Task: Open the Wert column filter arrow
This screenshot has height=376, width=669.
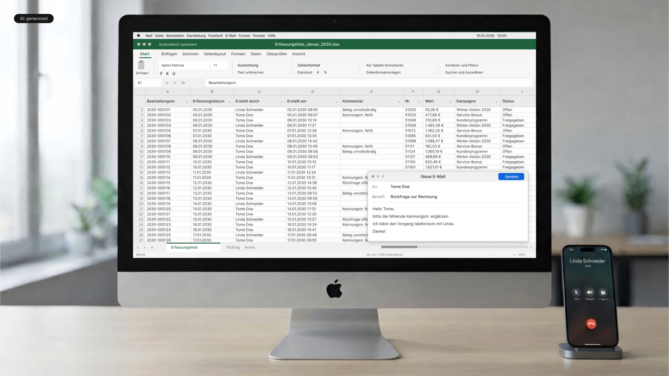Action: click(x=451, y=102)
